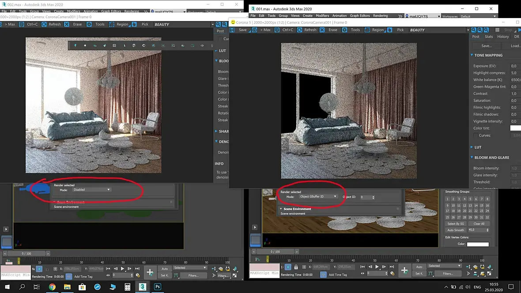Open Render selected Mode dropdown showing Disabled
This screenshot has width=521, height=293.
(92, 190)
